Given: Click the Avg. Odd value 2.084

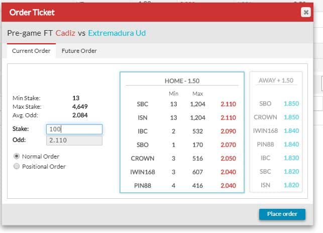Looking at the screenshot, I should tap(80, 115).
